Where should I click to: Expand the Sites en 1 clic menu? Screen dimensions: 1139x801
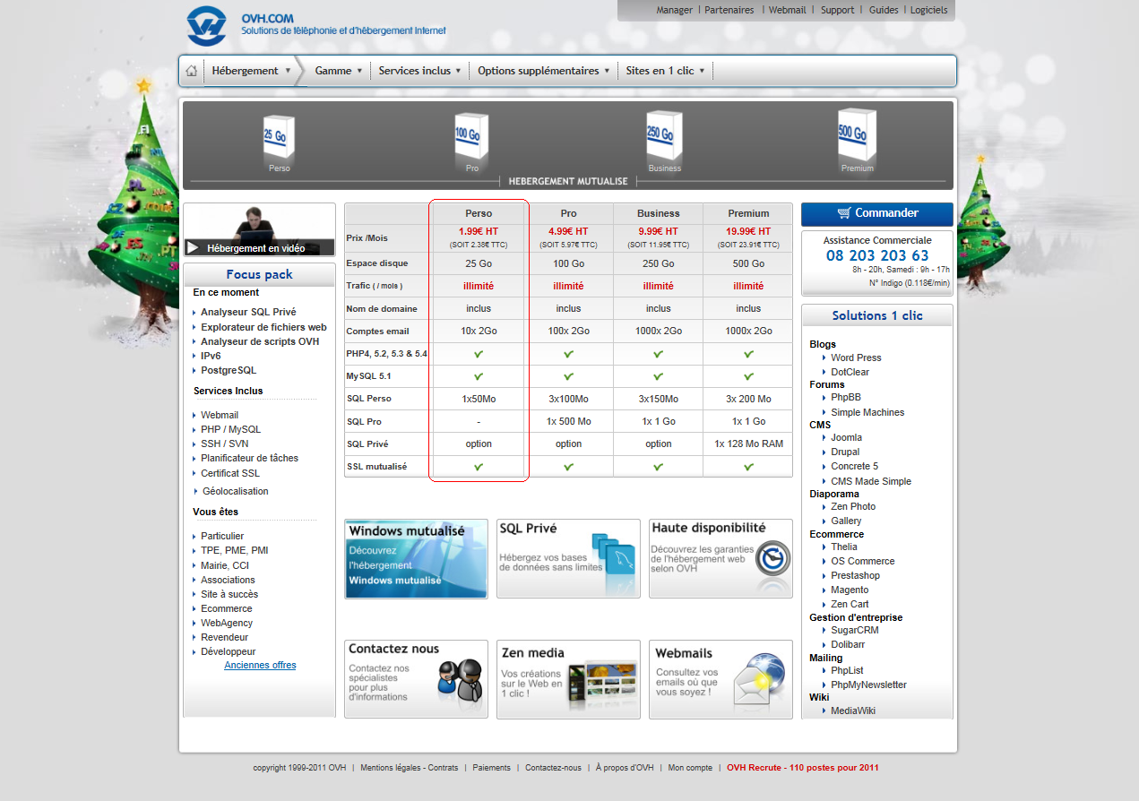pos(666,71)
